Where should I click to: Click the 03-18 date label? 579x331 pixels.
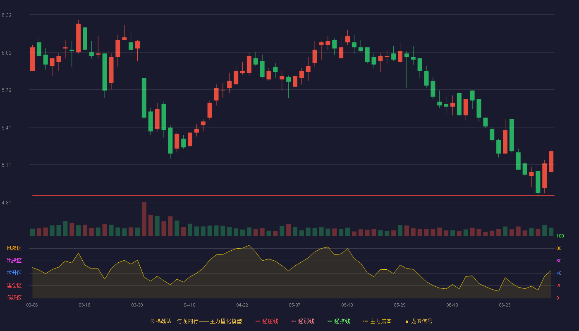coord(84,305)
